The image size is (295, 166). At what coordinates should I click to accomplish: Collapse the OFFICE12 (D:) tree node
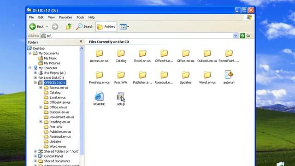35,83
